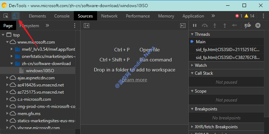Collapse the zh-cn/software-download folder

pos(12,64)
